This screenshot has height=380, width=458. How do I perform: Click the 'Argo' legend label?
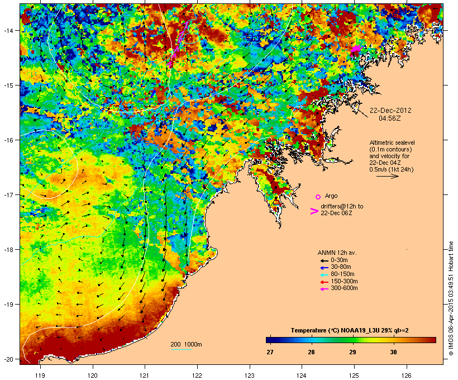[x=331, y=196]
